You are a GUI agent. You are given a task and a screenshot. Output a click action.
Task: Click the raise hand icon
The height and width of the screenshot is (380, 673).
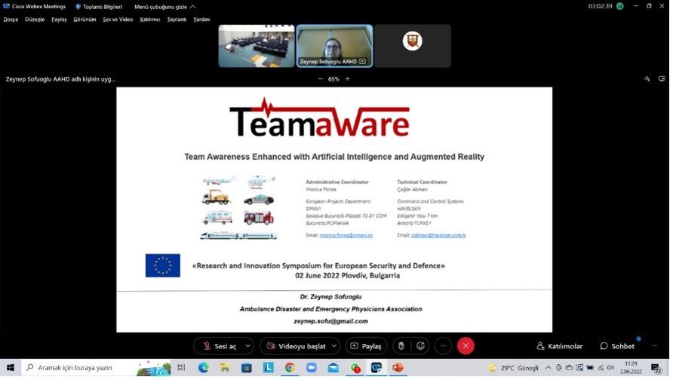[401, 346]
